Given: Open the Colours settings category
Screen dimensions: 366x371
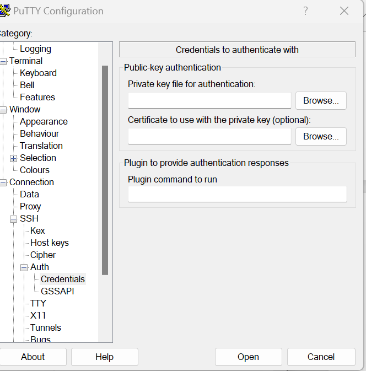Looking at the screenshot, I should tap(35, 170).
